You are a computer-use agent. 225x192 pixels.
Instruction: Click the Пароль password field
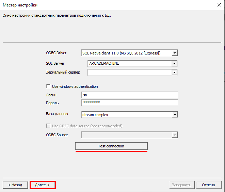[129, 103]
